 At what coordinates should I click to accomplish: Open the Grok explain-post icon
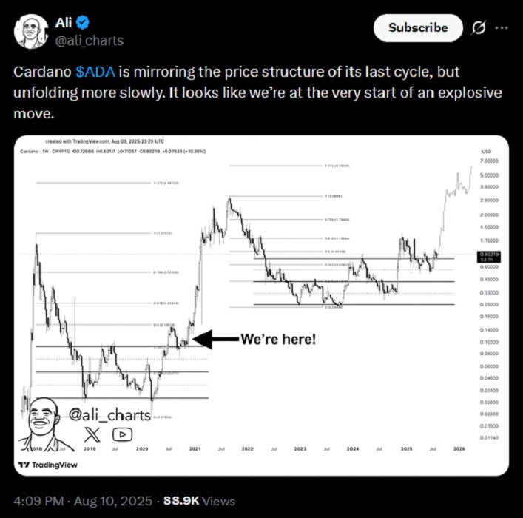point(478,27)
